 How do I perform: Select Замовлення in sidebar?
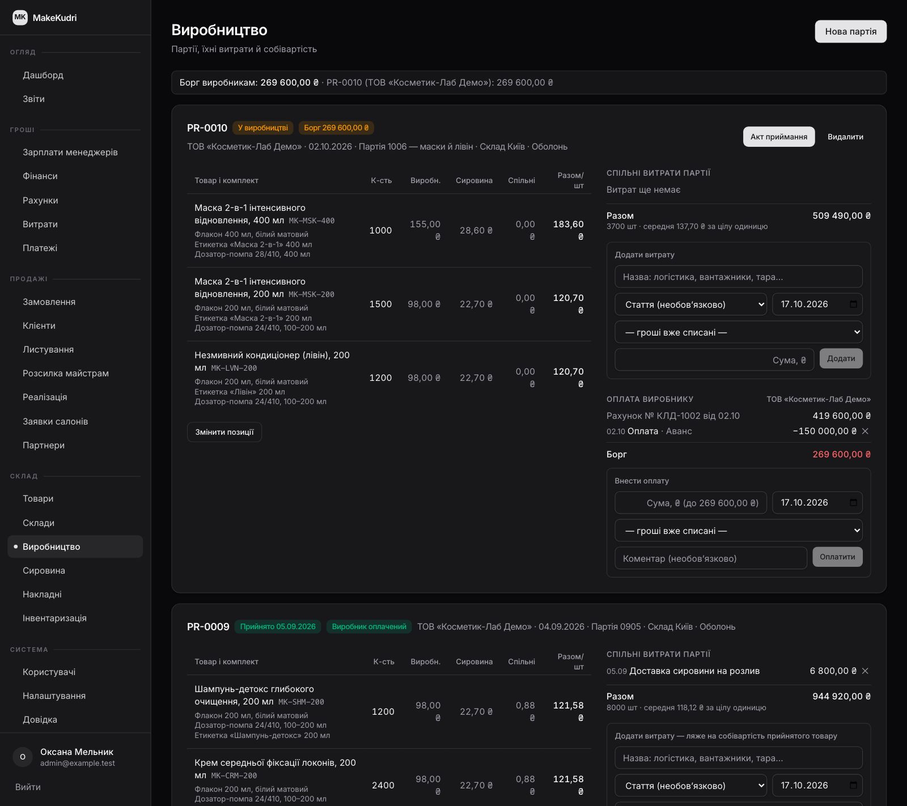click(75, 302)
